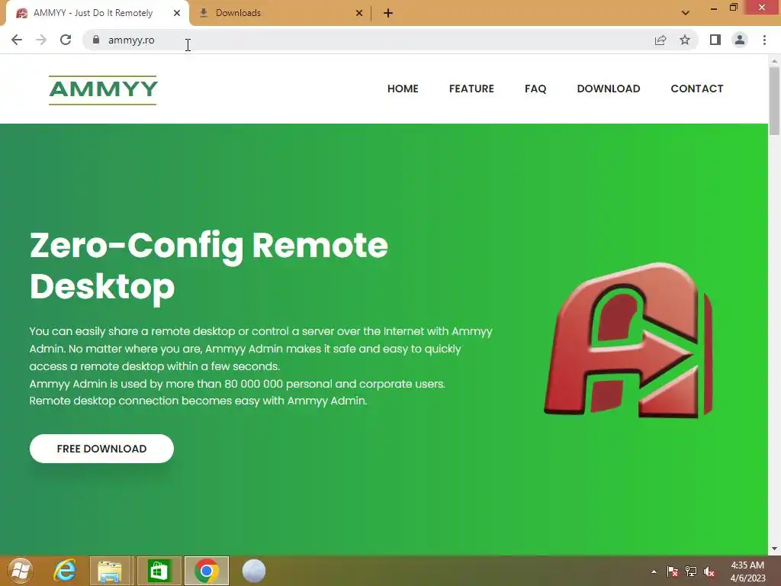The image size is (781, 586).
Task: Open the Action Center flag icon
Action: pos(673,572)
